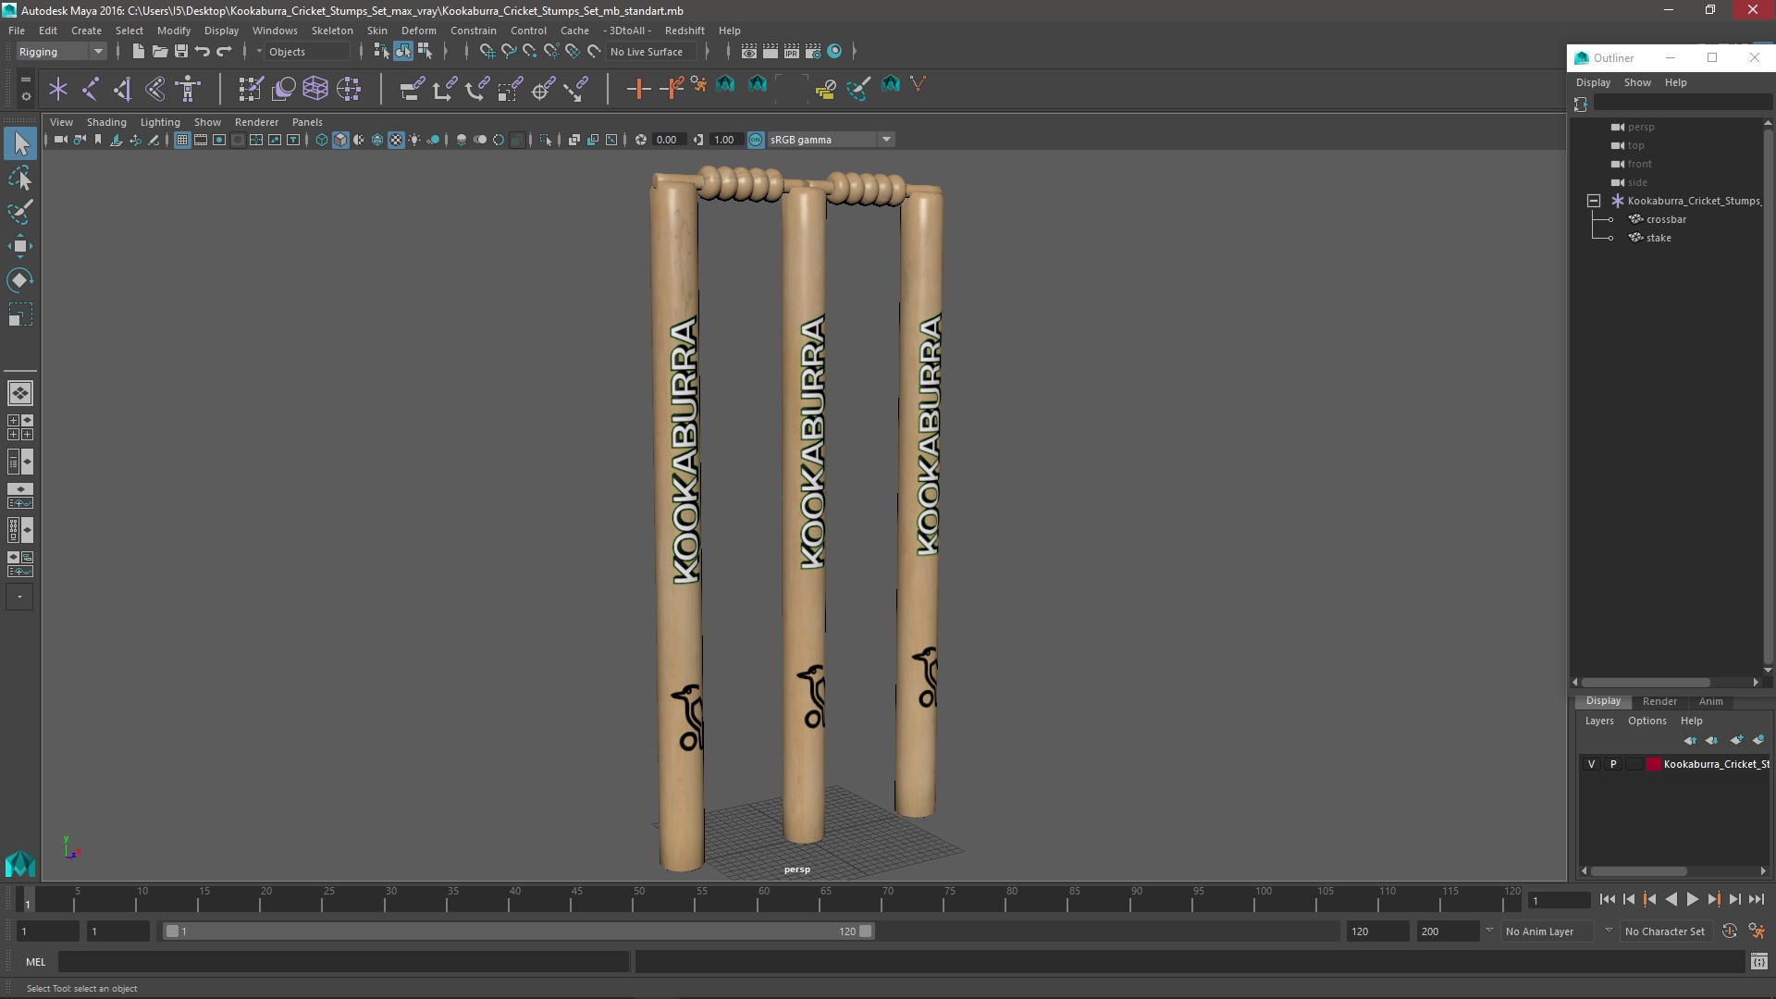This screenshot has width=1776, height=999.
Task: Collapse the Kookaburra_Cricket_Stumps group in Outliner
Action: [1594, 201]
